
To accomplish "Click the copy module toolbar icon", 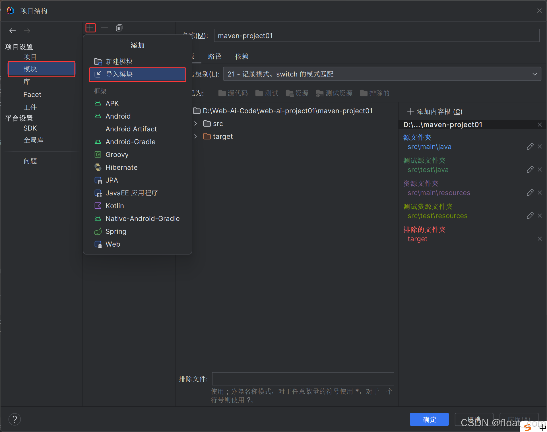I will point(119,28).
